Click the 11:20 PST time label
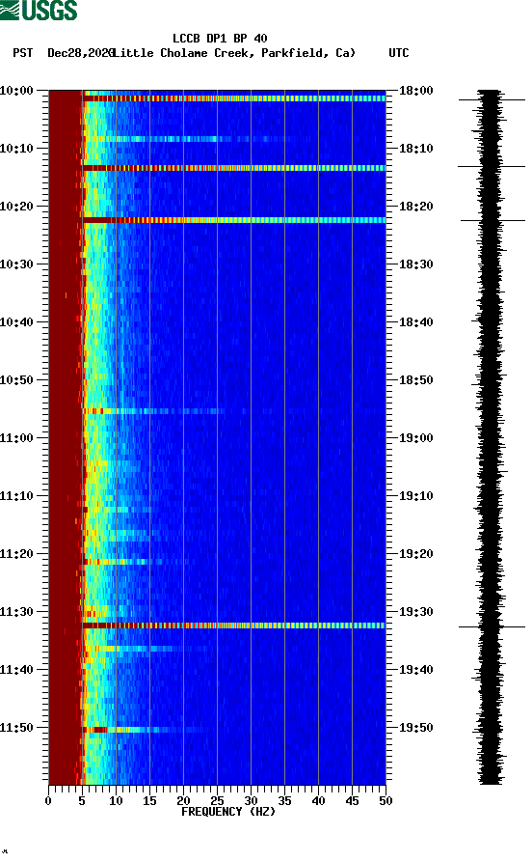The width and height of the screenshot is (532, 862). click(16, 554)
